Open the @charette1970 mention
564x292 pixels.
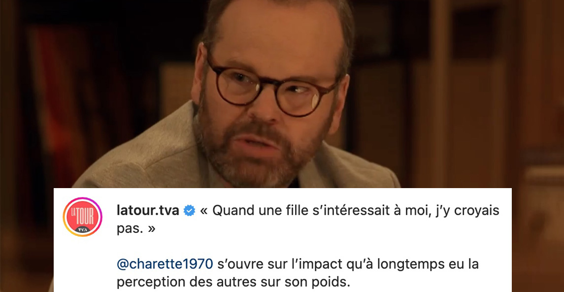tap(165, 264)
